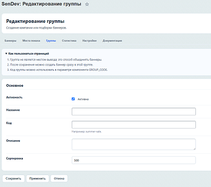
Task: Click the Основное section heading
Action: pyautogui.click(x=15, y=86)
